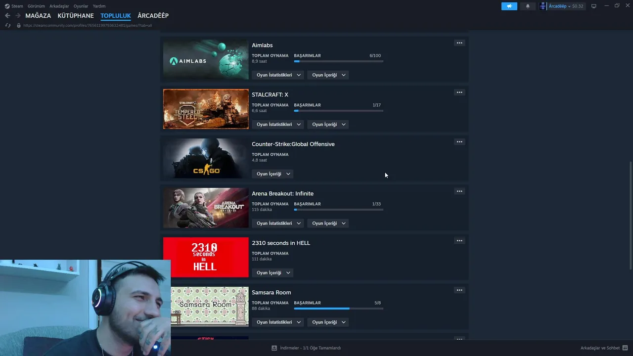Image resolution: width=633 pixels, height=356 pixels.
Task: Click the Aimlabs 6/100 achievements count
Action: click(375, 55)
